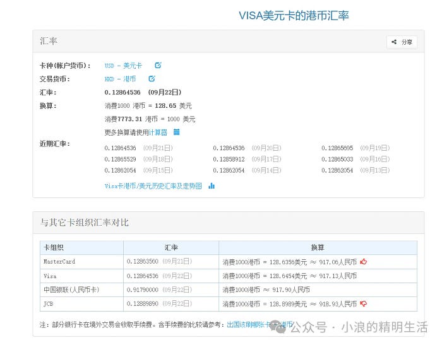442x345 pixels.
Task: Click the 汇率 panel heading at top
Action: (49, 41)
